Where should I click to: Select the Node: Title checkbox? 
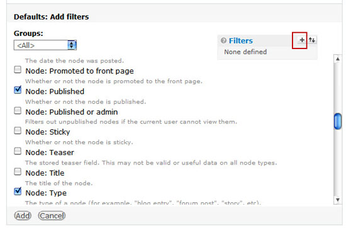click(18, 172)
